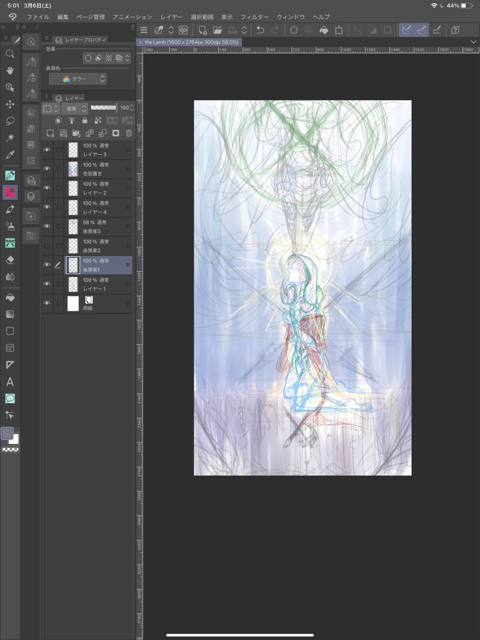Open the ウィンドウ menu
Image resolution: width=480 pixels, height=640 pixels.
tap(290, 17)
